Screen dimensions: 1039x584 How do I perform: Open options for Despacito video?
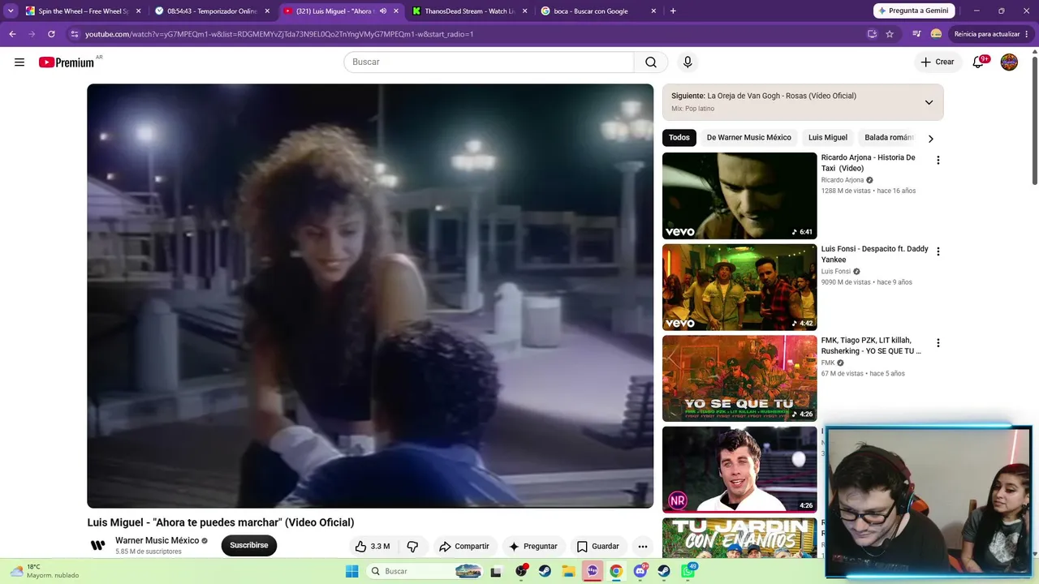[938, 252]
